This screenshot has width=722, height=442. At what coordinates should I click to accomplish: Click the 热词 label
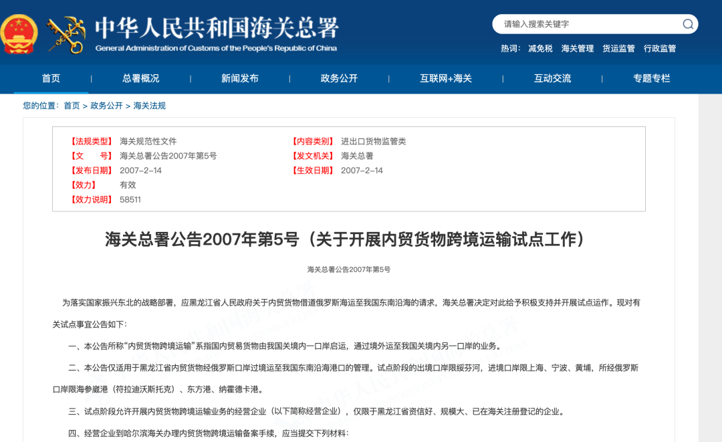[x=510, y=48]
